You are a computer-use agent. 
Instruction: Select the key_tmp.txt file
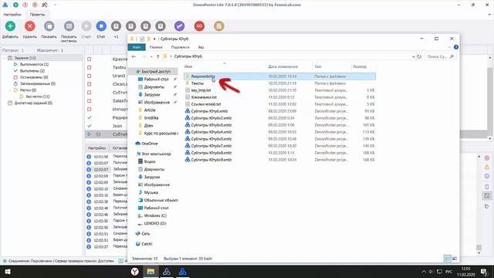pos(201,90)
